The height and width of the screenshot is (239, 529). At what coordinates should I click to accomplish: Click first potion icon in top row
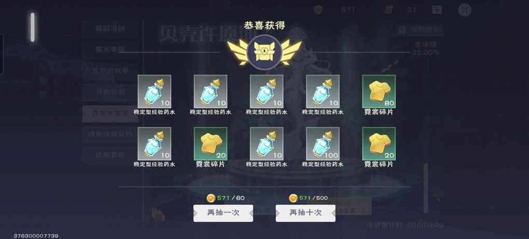(x=154, y=91)
